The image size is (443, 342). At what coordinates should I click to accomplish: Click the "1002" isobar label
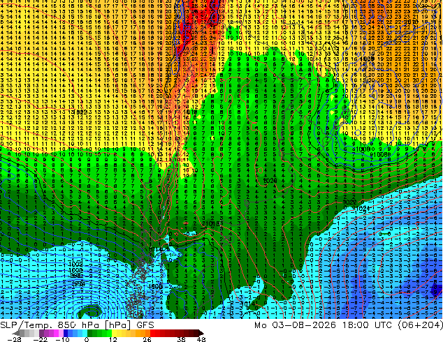pos(75,264)
